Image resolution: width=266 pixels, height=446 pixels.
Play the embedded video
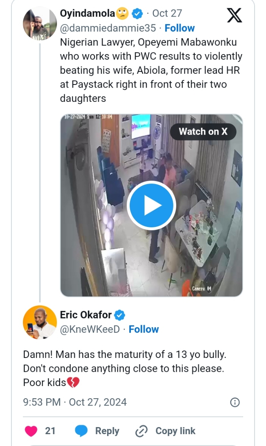tap(151, 205)
